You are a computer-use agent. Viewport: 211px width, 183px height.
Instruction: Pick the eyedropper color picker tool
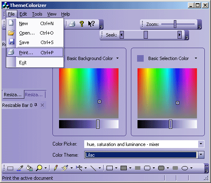point(20,168)
